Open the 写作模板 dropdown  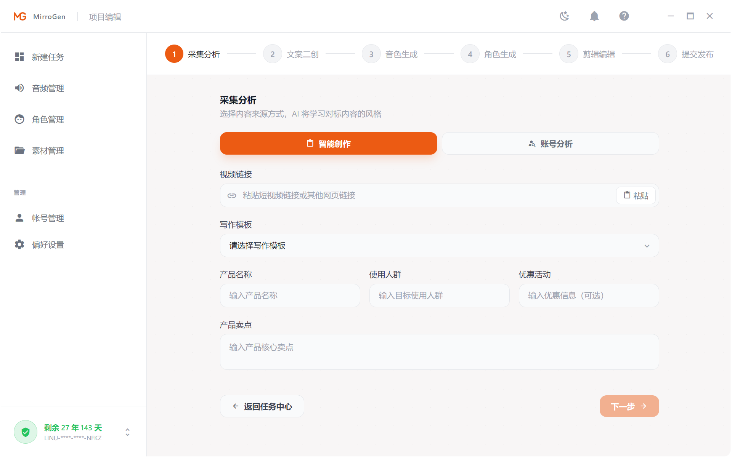click(439, 246)
